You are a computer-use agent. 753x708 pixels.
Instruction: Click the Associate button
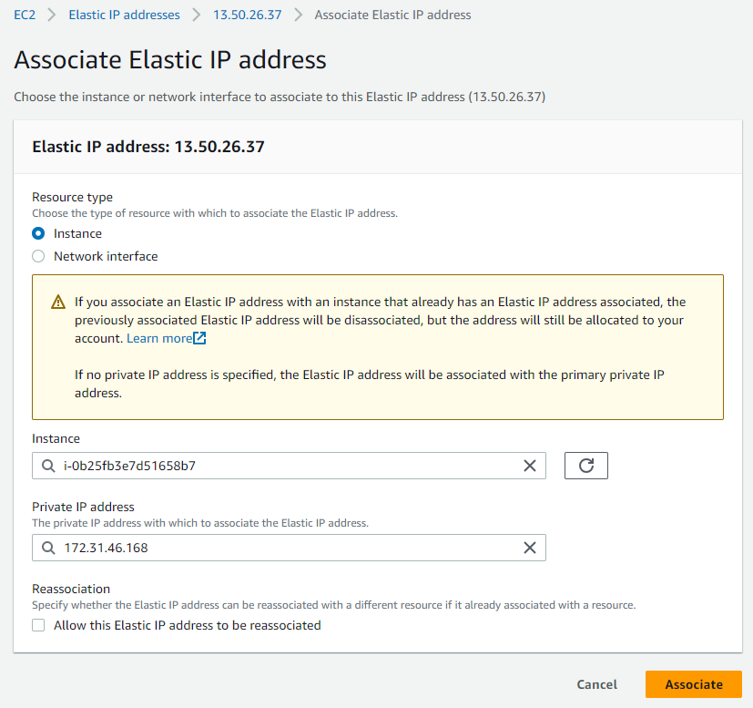tap(693, 684)
